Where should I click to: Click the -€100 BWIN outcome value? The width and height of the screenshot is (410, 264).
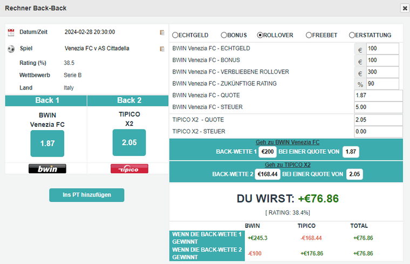tap(255, 254)
